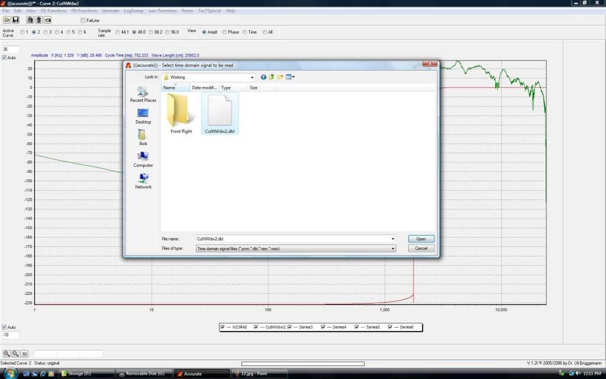Click the zoom out magnifier icon

[15, 354]
